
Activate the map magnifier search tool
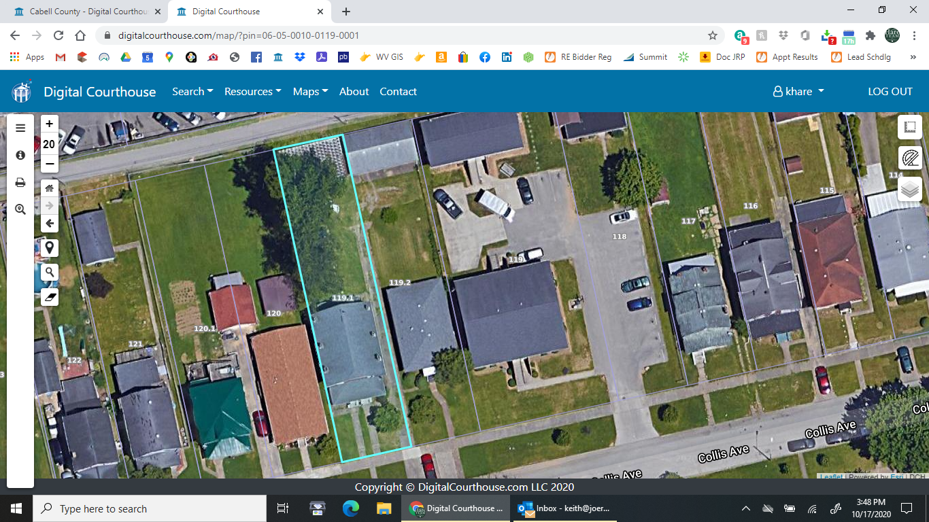click(49, 273)
